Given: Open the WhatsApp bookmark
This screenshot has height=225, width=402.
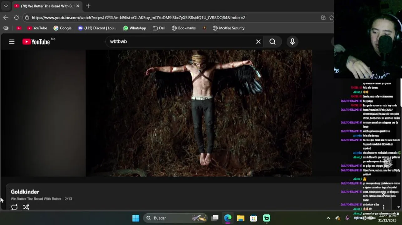Looking at the screenshot, I should [x=135, y=28].
